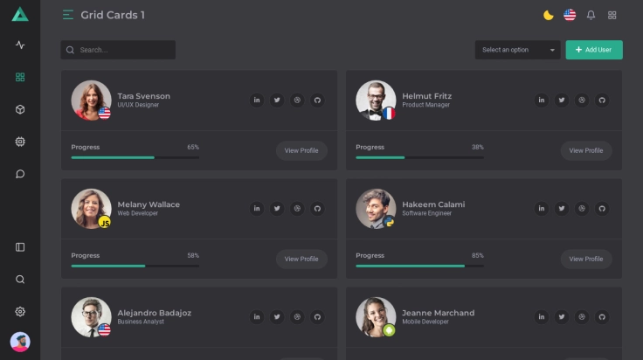Toggle the layout panel icon in sidebar
This screenshot has width=643, height=360.
20,247
